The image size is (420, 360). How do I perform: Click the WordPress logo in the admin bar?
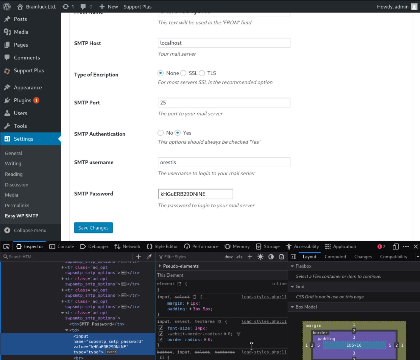(x=7, y=7)
